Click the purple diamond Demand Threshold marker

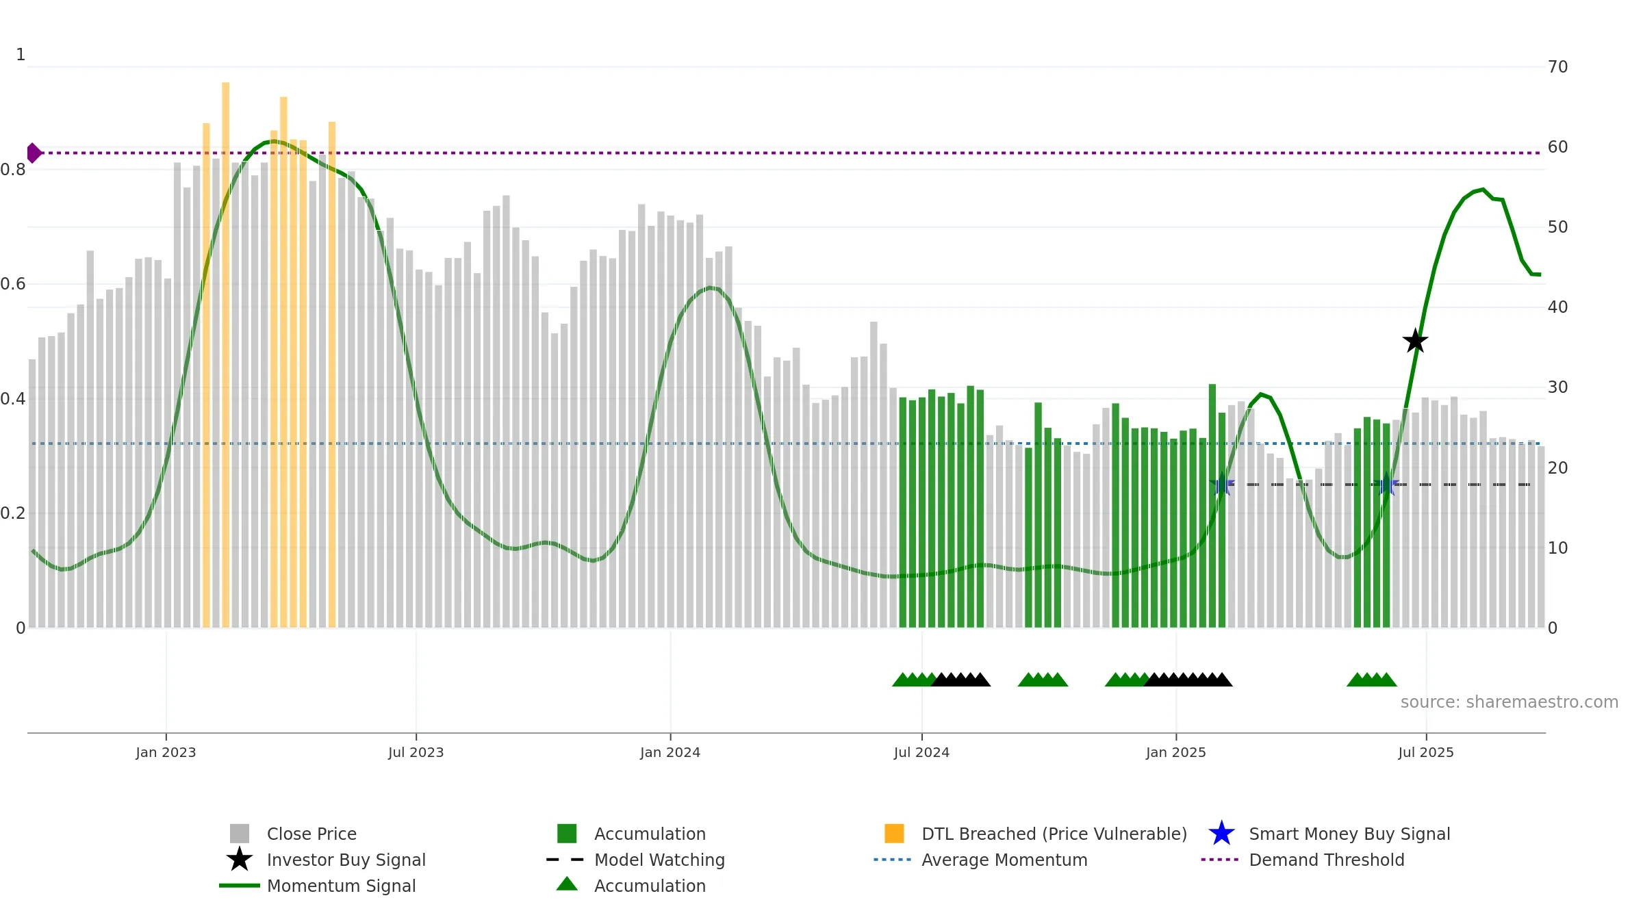pyautogui.click(x=34, y=153)
